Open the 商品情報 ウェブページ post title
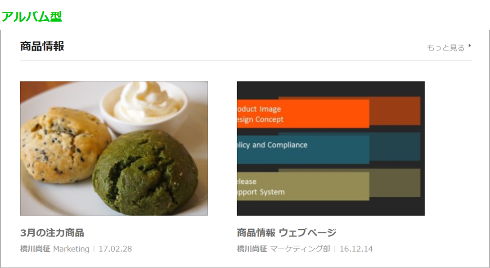Screen dimensions: 490x268 tap(287, 233)
